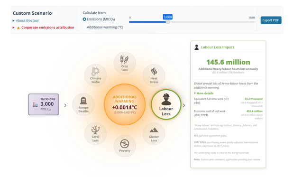Click the 145.6 million headline value
Viewport: 293px width, 177px height.
click(x=228, y=62)
